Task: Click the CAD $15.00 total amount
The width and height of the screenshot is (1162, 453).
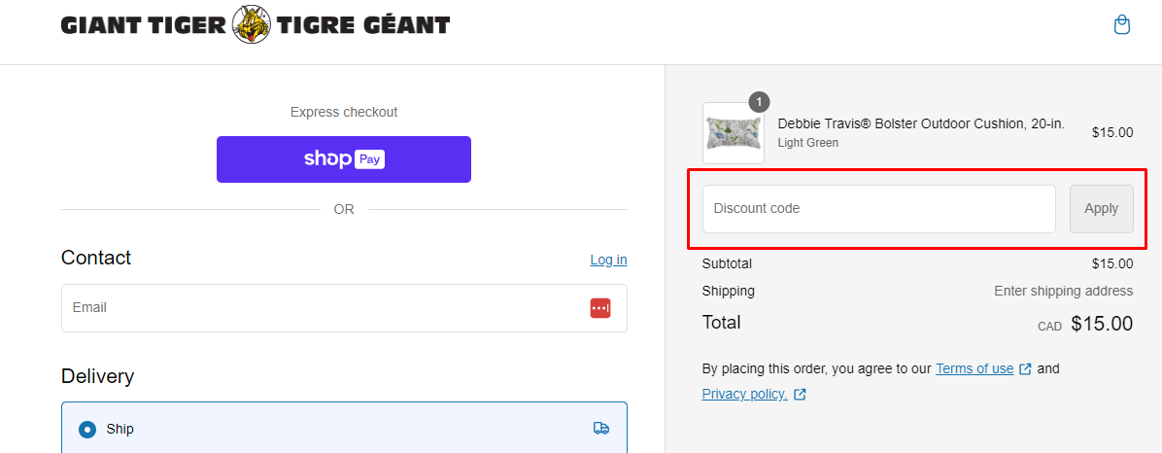Action: pos(1085,324)
